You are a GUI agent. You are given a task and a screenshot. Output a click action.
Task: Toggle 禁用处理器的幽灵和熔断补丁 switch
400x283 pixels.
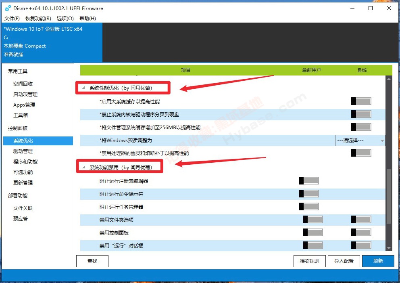[361, 153]
